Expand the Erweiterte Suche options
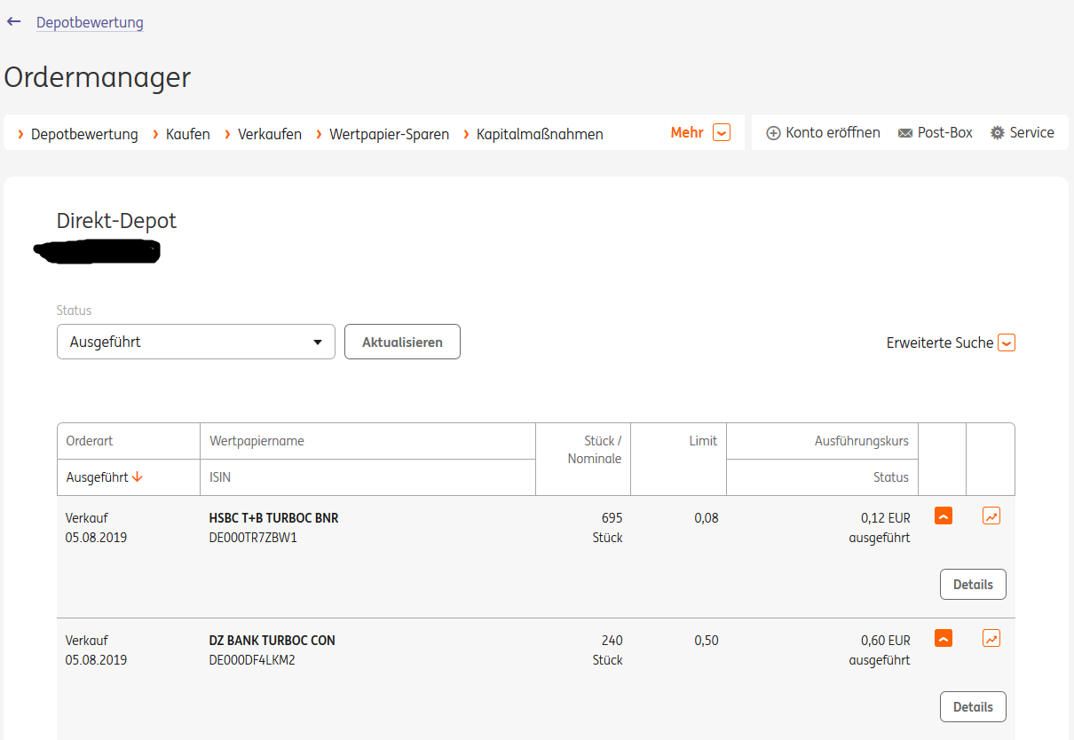This screenshot has width=1074, height=740. point(1006,342)
